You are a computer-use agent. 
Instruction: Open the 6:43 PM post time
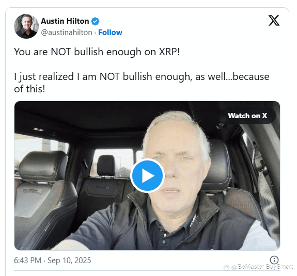tap(28, 261)
